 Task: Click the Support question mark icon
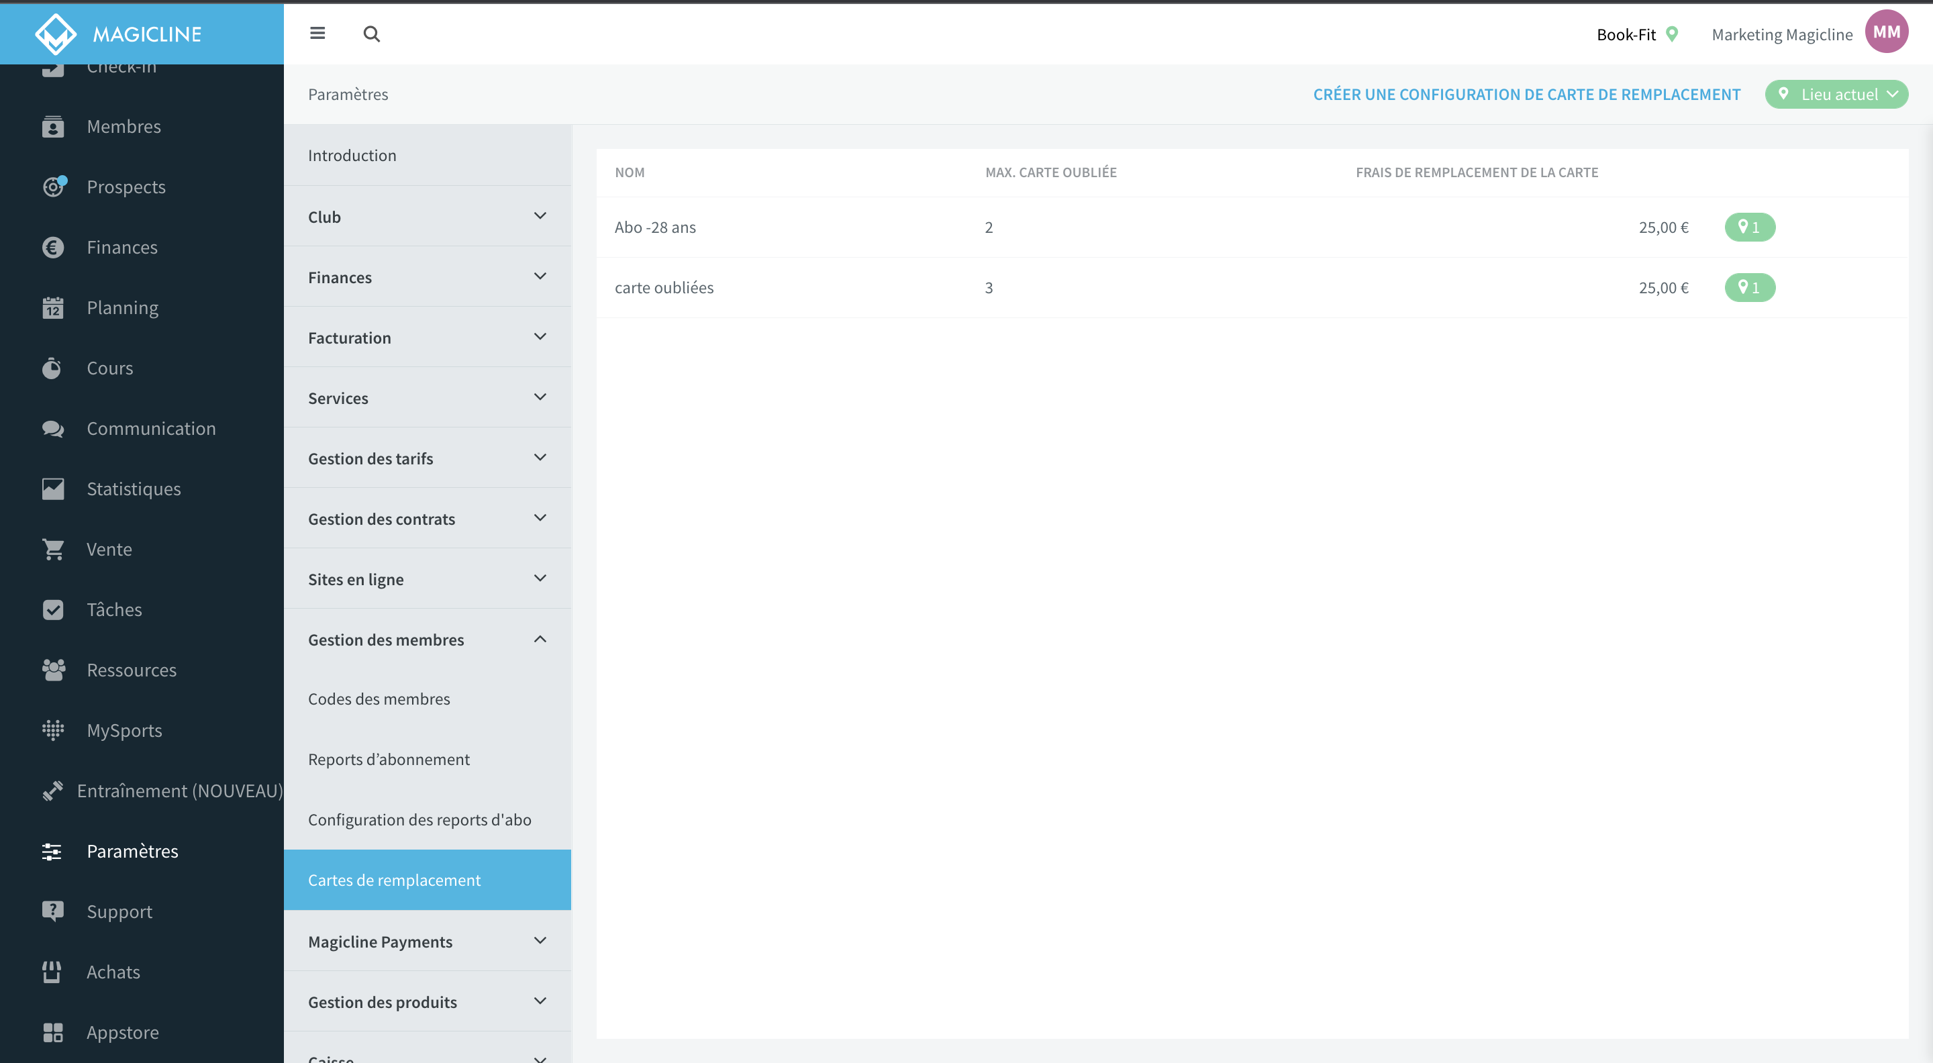point(52,911)
